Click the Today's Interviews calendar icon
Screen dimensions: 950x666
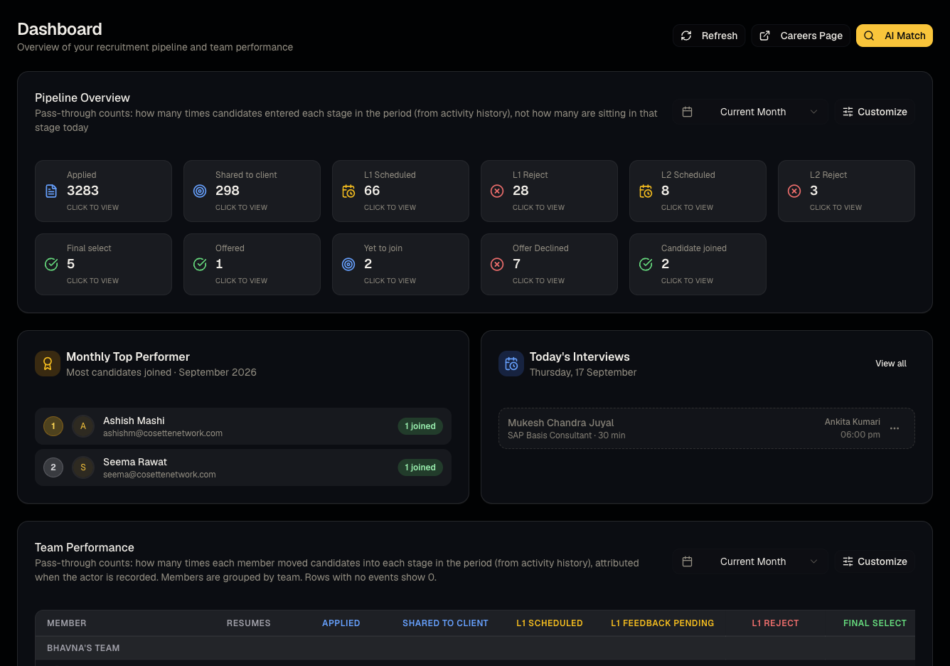point(511,364)
